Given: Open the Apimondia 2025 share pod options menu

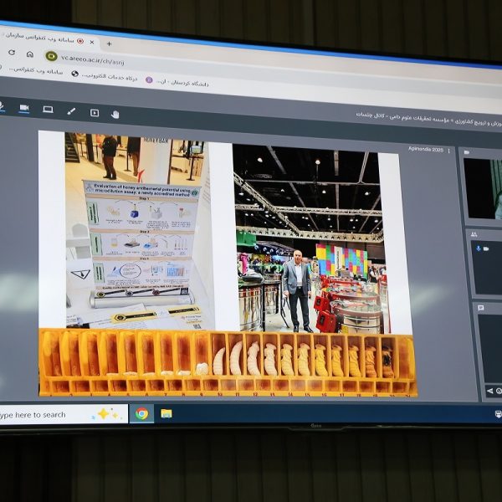Looking at the screenshot, I should pos(449,151).
